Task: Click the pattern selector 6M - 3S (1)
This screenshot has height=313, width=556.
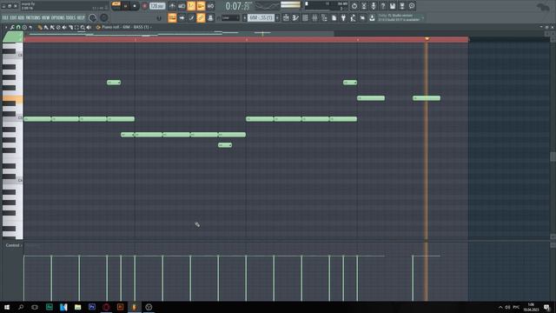Action: [x=261, y=17]
